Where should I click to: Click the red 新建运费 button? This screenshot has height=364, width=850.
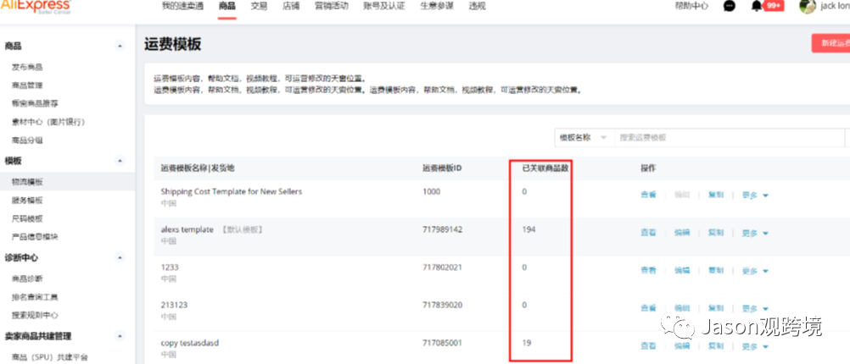(830, 43)
